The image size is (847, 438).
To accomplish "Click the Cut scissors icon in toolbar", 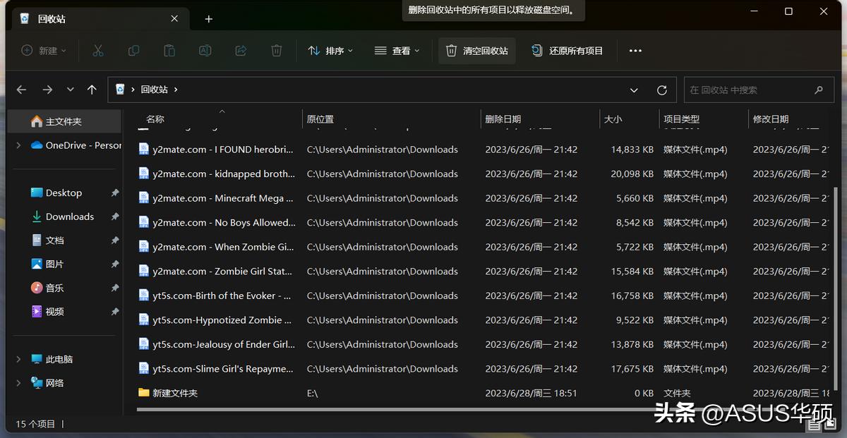I will tap(98, 51).
